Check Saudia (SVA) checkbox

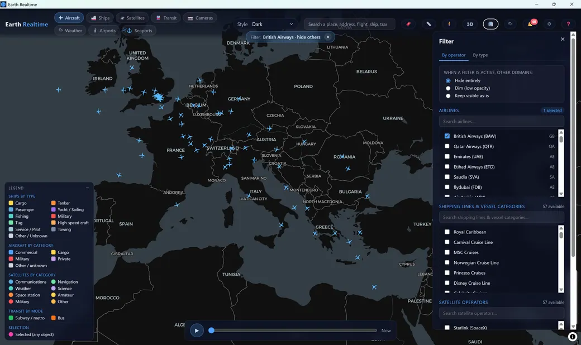tap(447, 177)
